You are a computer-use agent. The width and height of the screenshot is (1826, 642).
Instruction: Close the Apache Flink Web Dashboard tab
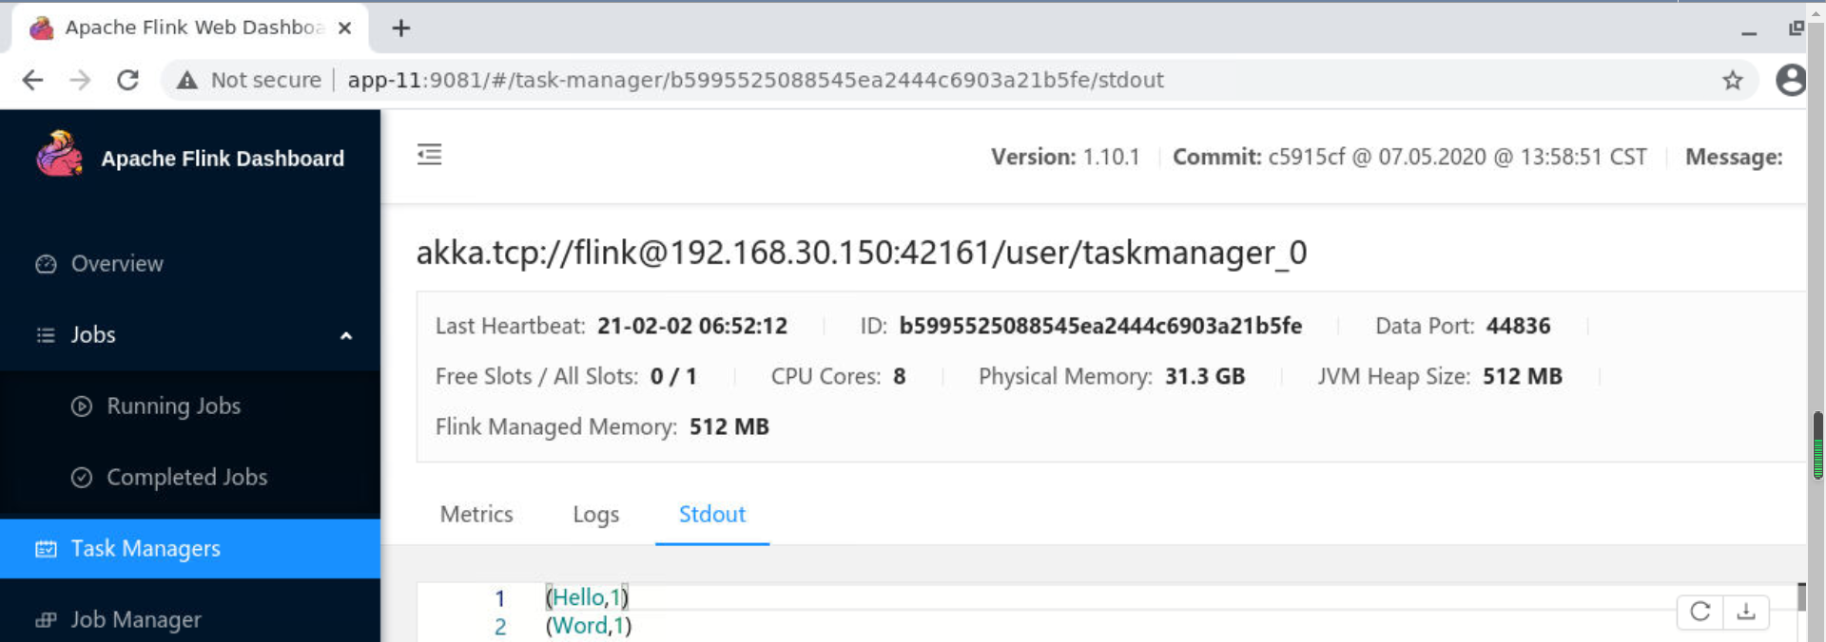[x=345, y=28]
